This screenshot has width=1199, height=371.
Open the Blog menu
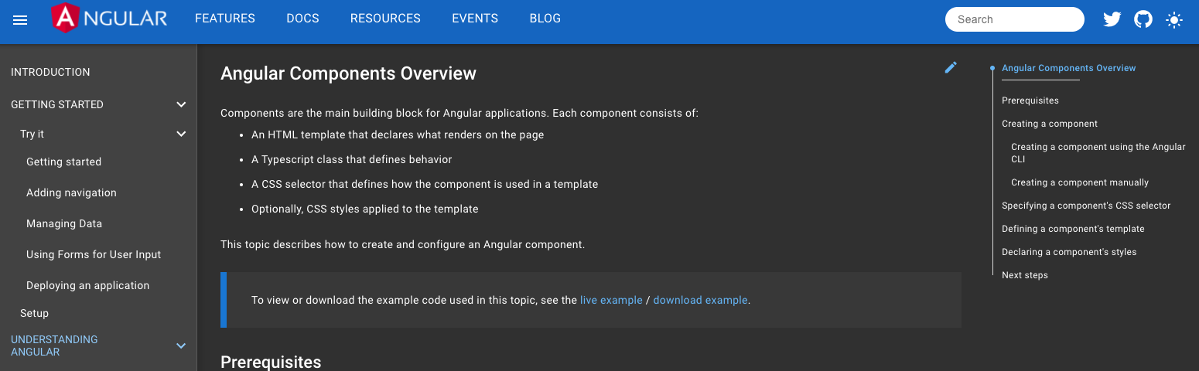(x=545, y=19)
